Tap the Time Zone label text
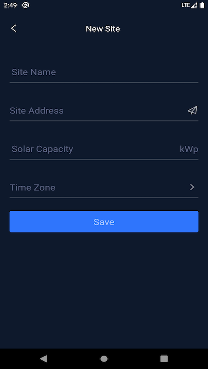 (32, 188)
